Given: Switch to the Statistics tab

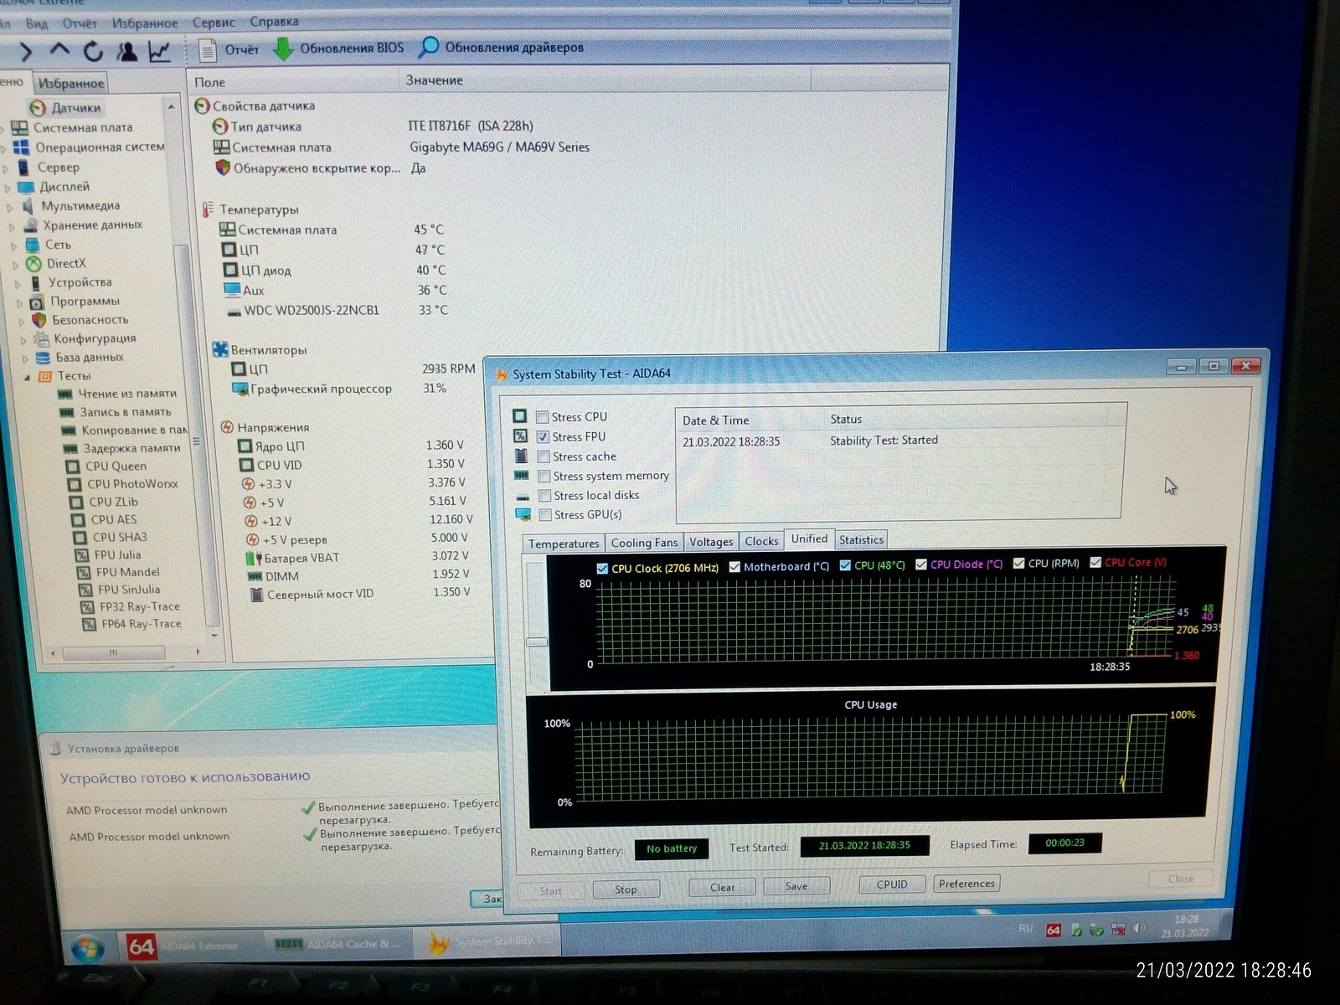Looking at the screenshot, I should pyautogui.click(x=861, y=540).
